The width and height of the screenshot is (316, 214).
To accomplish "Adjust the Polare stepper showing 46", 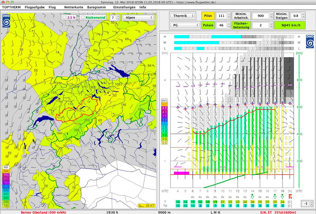I will point(229,25).
